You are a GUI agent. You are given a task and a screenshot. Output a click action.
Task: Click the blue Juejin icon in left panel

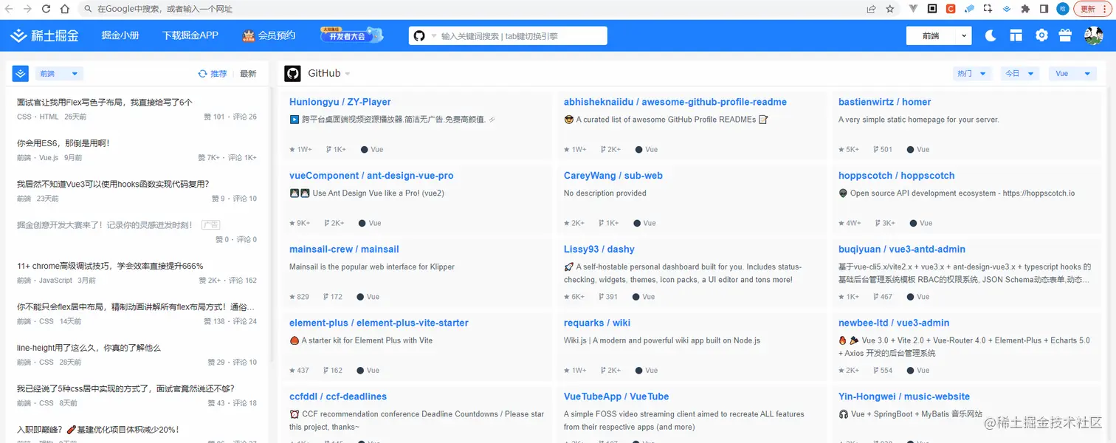tap(21, 73)
